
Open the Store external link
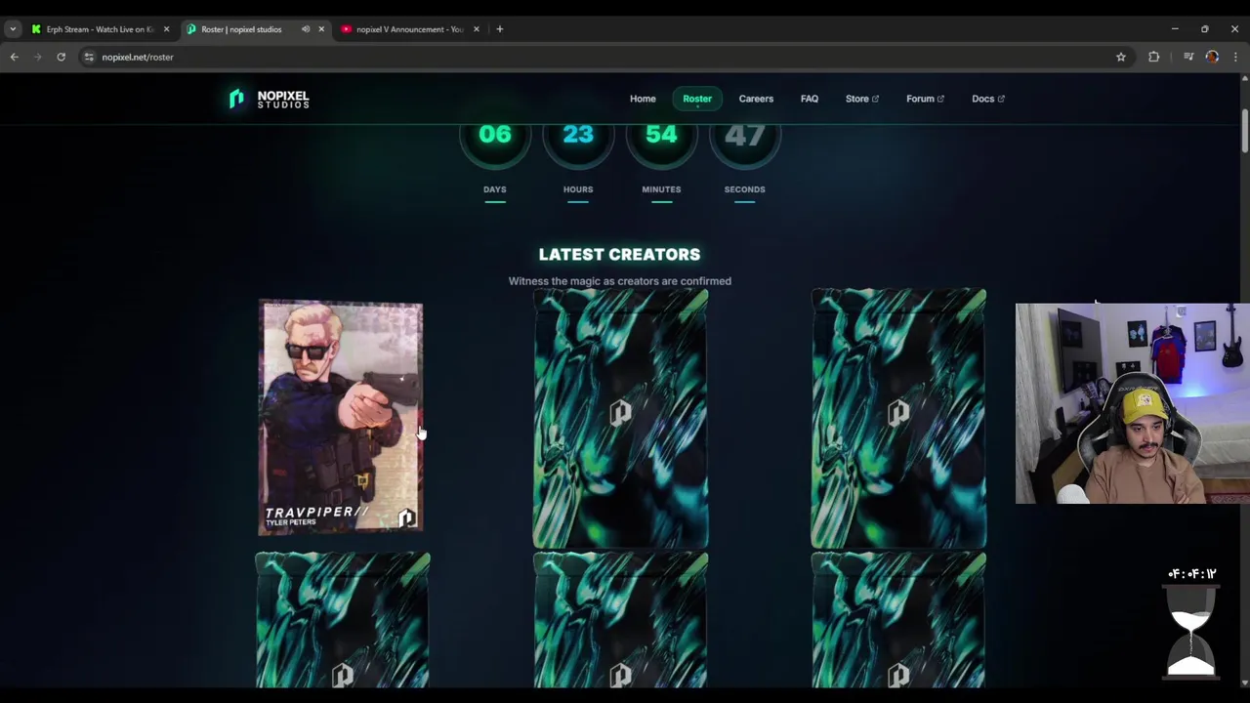coord(862,99)
